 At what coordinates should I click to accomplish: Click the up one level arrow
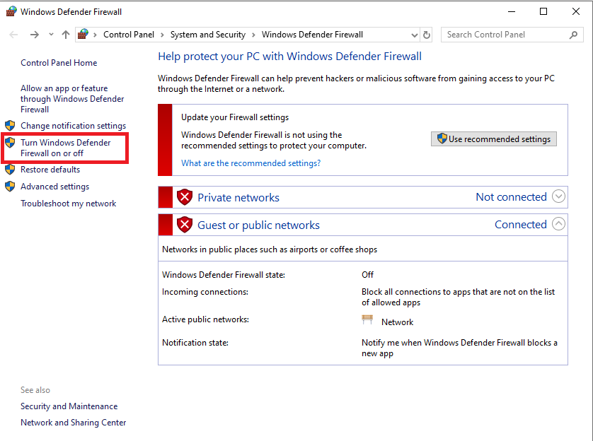[66, 35]
